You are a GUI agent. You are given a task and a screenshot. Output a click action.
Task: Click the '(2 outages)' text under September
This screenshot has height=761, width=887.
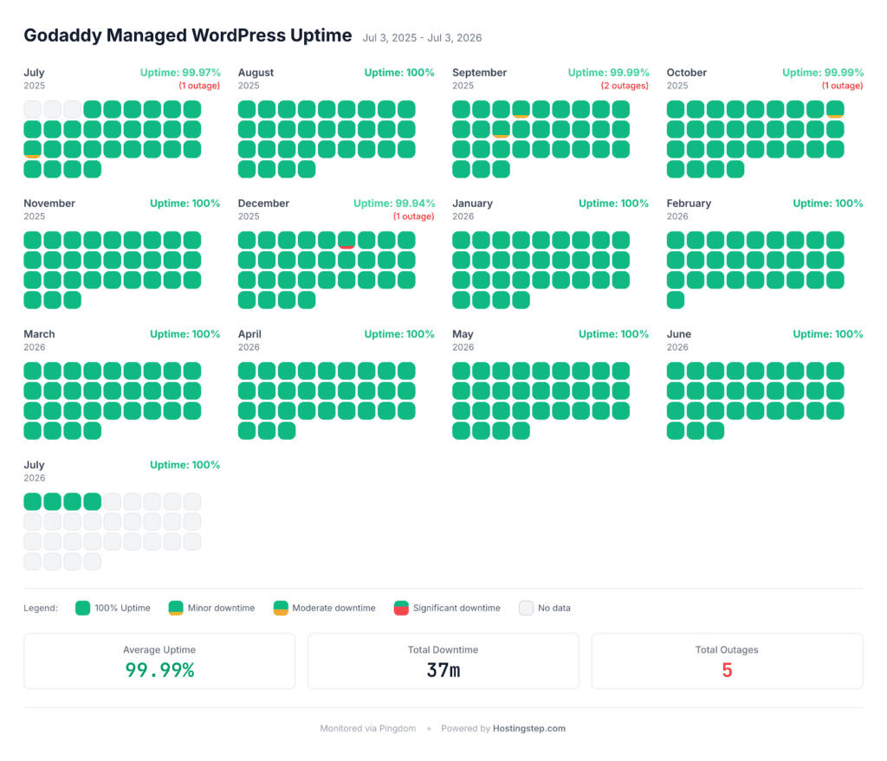coord(625,86)
